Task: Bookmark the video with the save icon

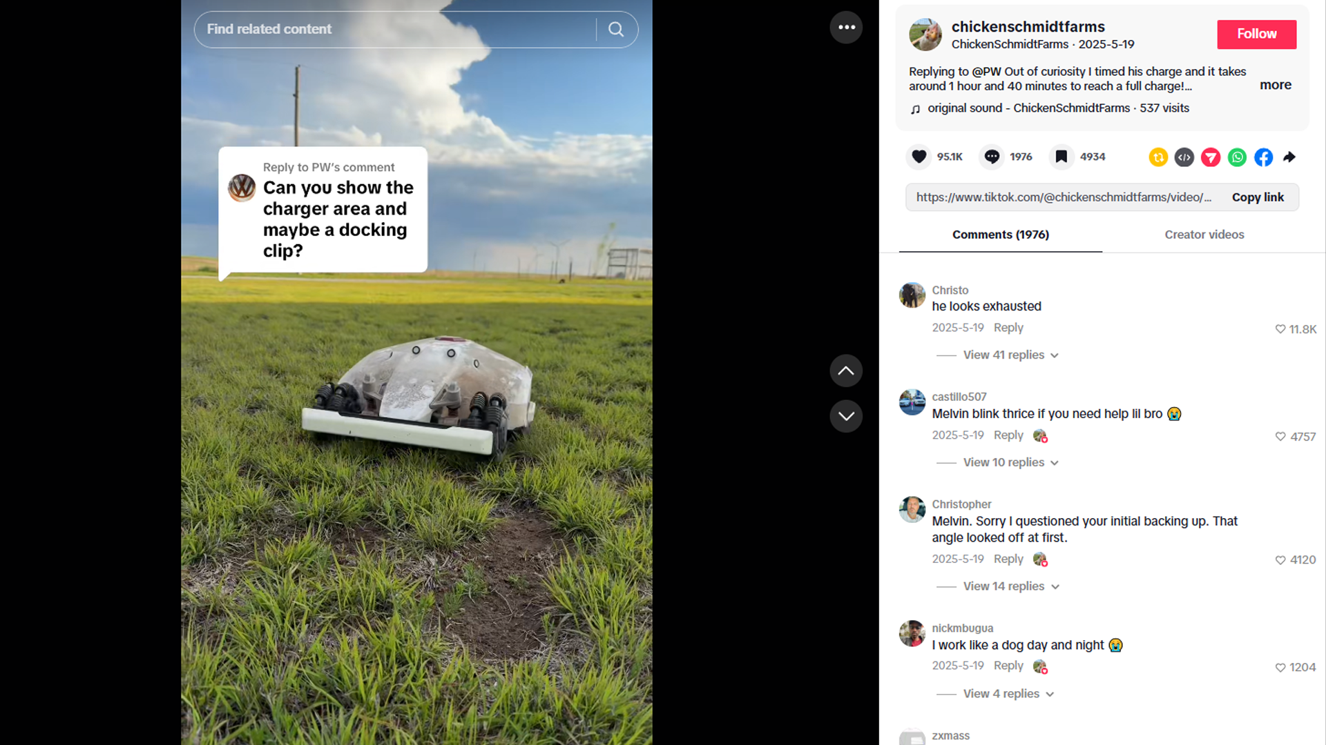Action: tap(1061, 157)
